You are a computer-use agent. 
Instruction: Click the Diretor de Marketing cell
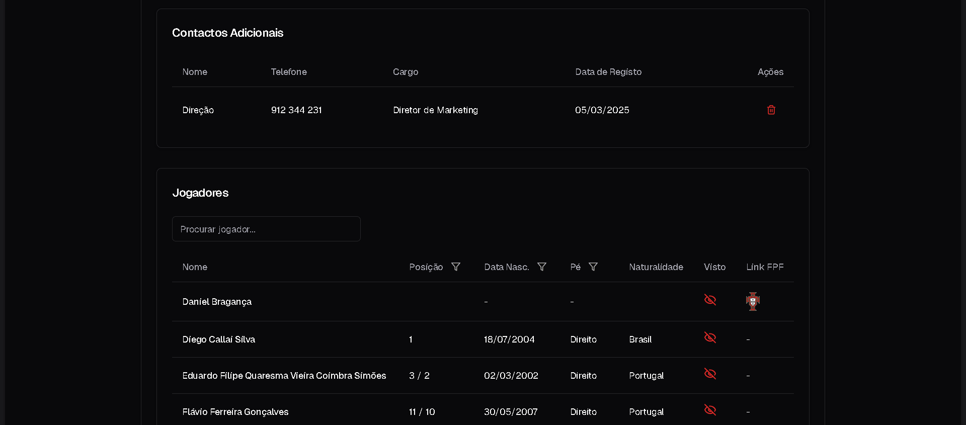pos(435,110)
